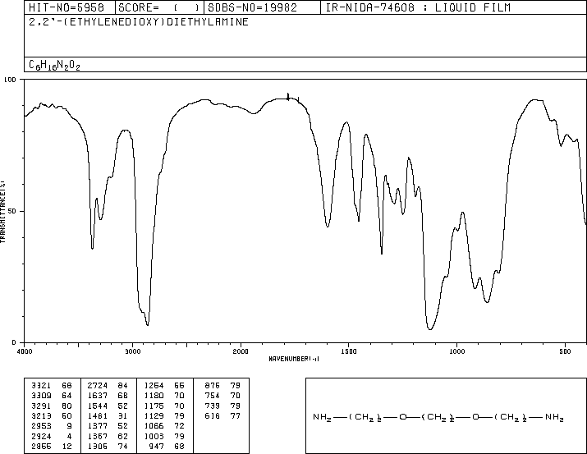587x454 pixels.
Task: Select the 1175 peak value
Action: [x=154, y=406]
